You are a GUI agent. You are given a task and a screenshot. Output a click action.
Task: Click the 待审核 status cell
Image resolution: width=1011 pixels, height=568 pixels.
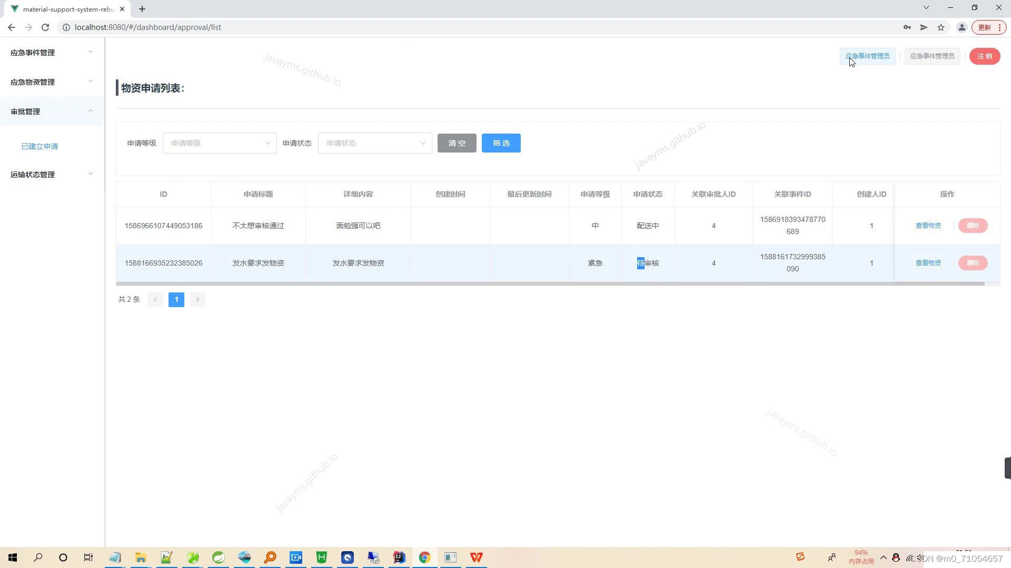click(648, 263)
